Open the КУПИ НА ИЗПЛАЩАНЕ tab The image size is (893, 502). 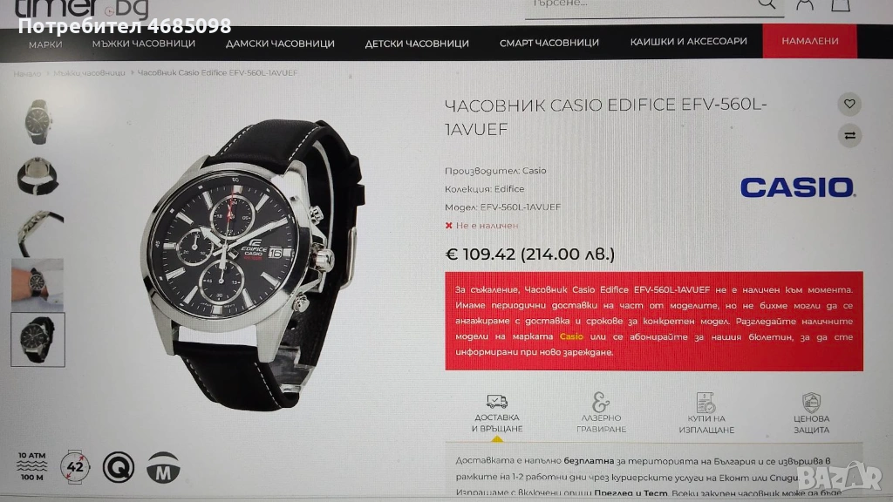706,414
